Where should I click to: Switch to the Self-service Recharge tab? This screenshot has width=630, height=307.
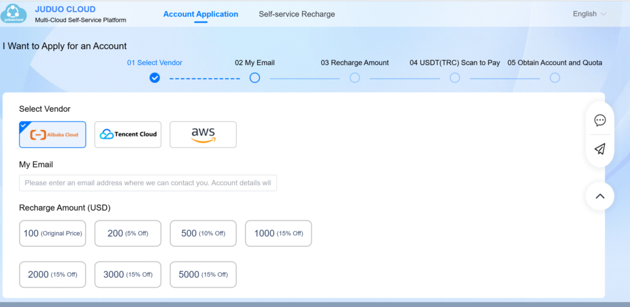[297, 14]
